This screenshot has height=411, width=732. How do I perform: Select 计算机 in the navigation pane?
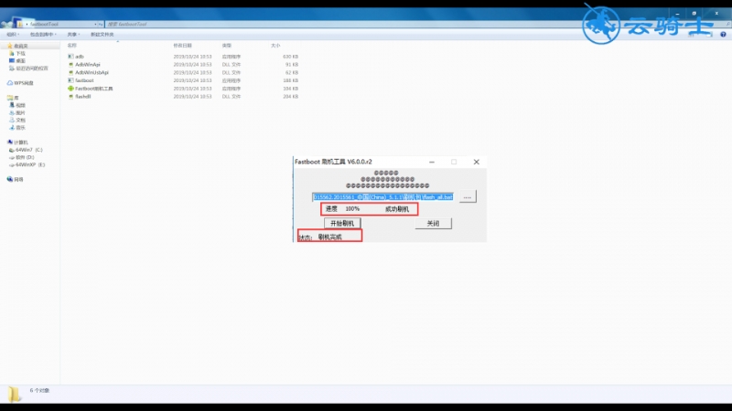tap(17, 142)
